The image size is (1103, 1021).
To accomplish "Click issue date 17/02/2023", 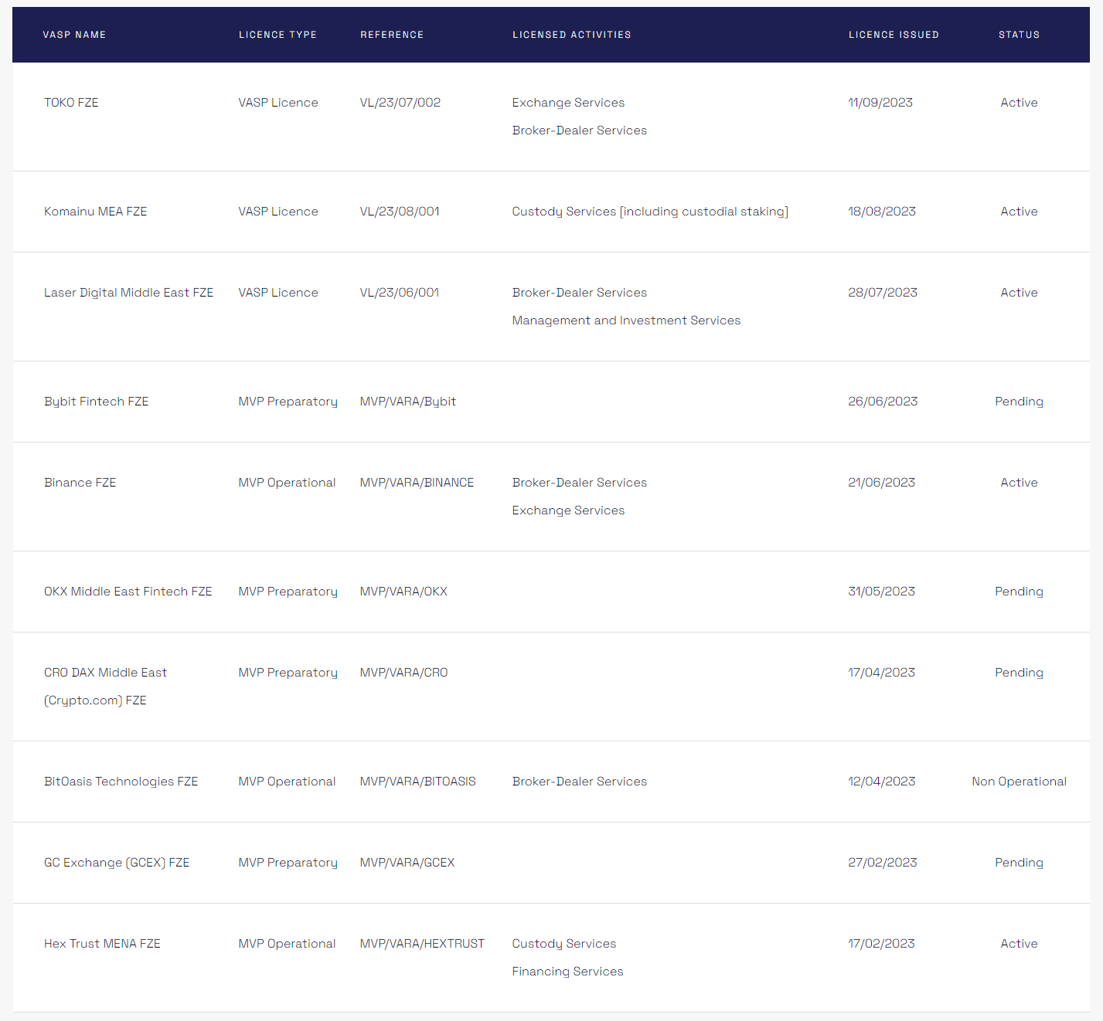I will coord(881,944).
